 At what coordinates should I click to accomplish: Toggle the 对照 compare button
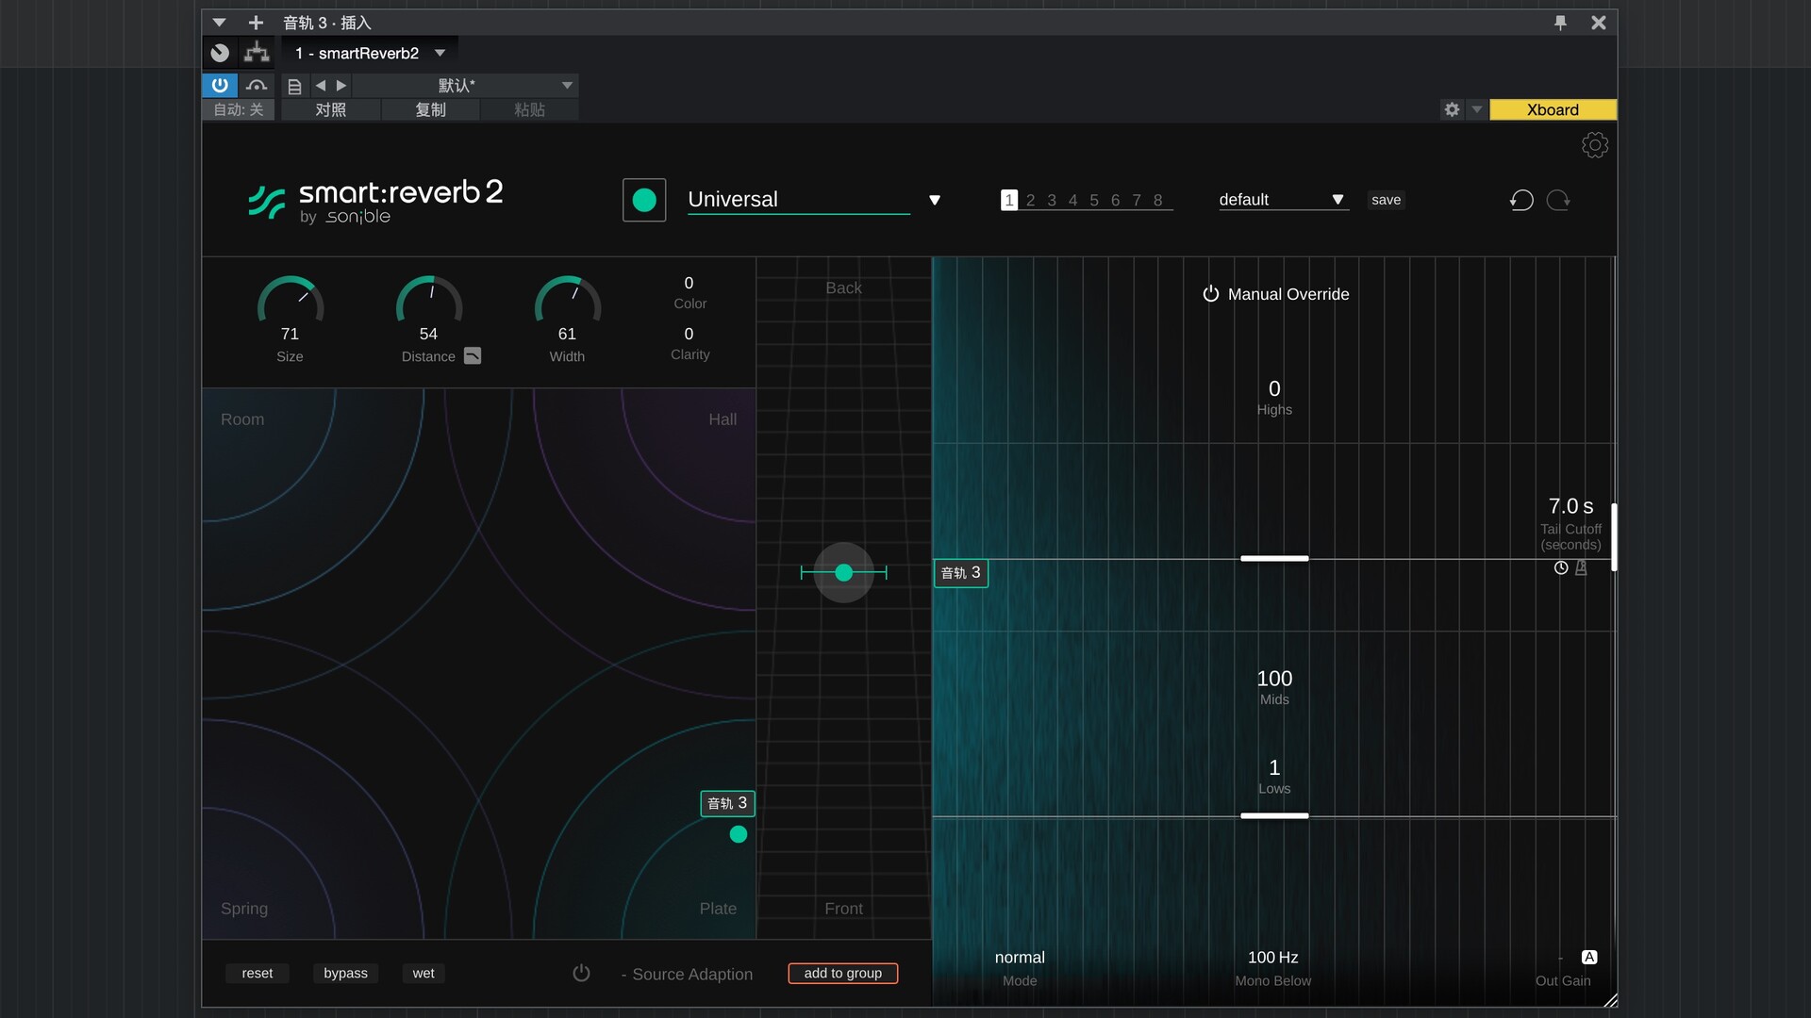point(330,109)
